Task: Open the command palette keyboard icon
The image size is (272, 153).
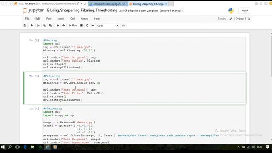Action: click(x=123, y=25)
